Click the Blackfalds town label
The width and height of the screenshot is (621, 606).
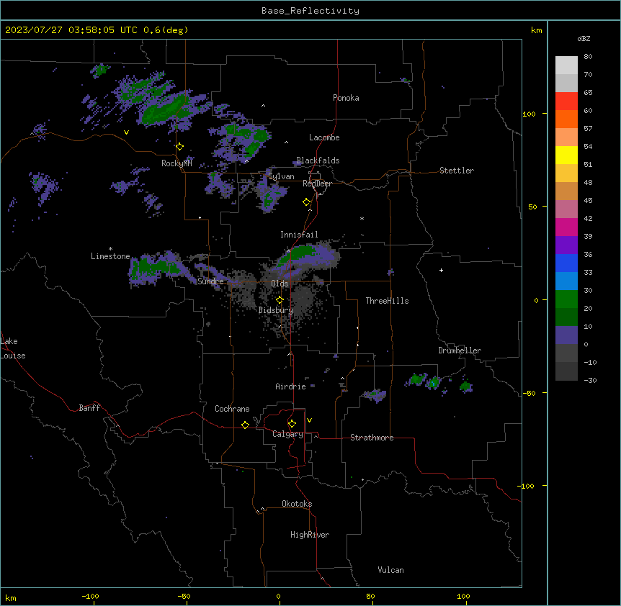[x=318, y=160]
